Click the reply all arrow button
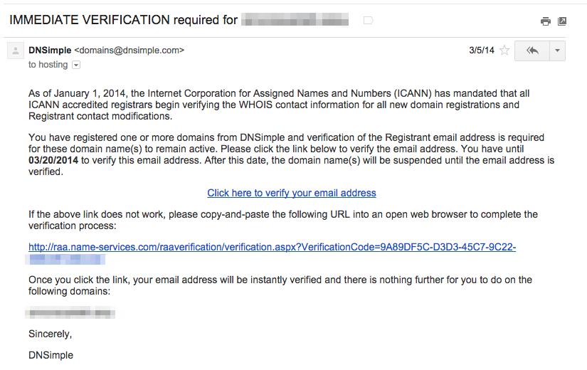The image size is (587, 370). pos(532,51)
